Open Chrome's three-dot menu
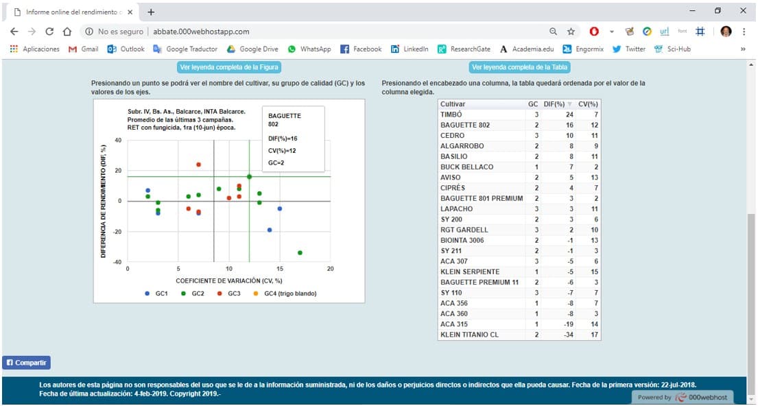Image resolution: width=758 pixels, height=408 pixels. [744, 32]
